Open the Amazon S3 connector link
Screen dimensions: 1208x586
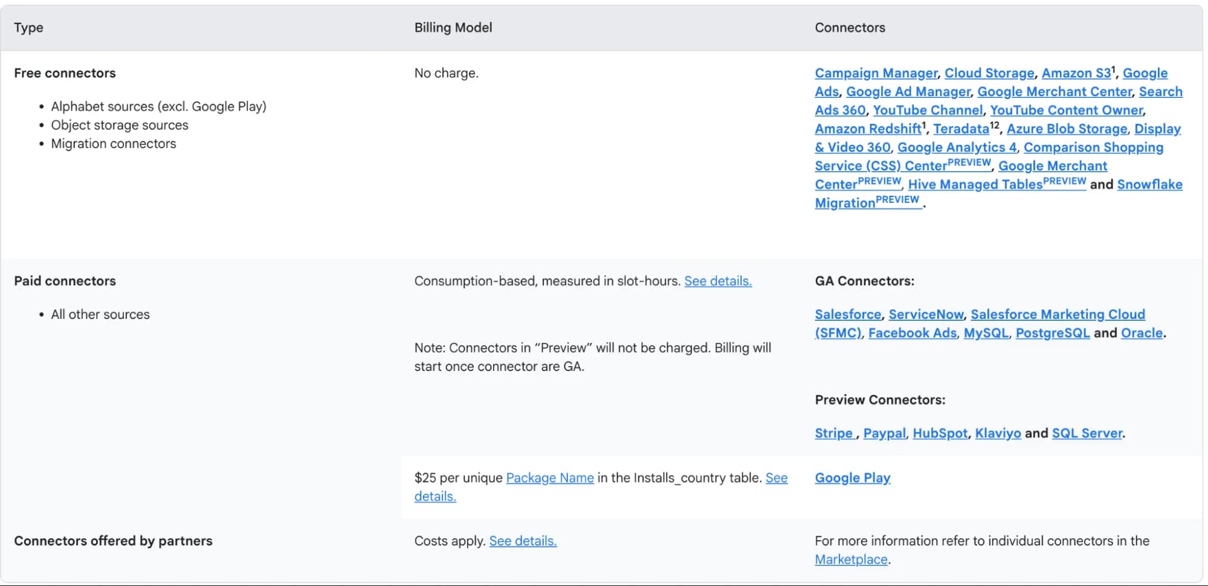coord(1076,73)
